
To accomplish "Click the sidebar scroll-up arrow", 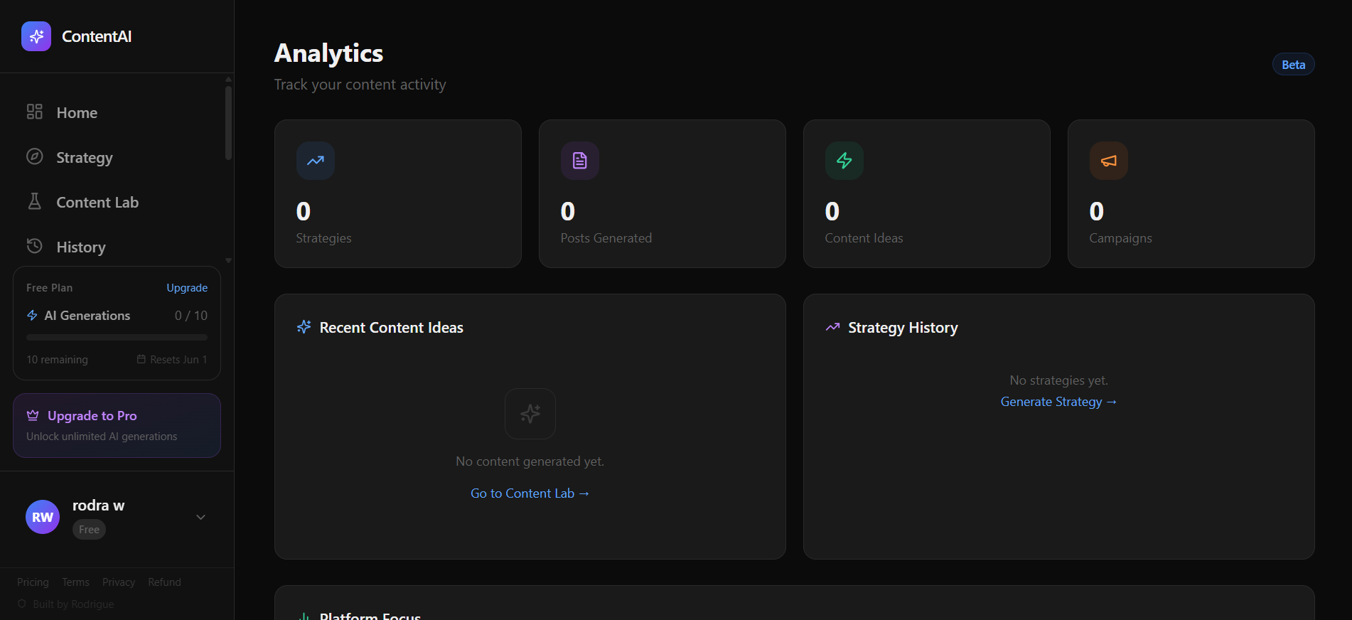I will 229,79.
